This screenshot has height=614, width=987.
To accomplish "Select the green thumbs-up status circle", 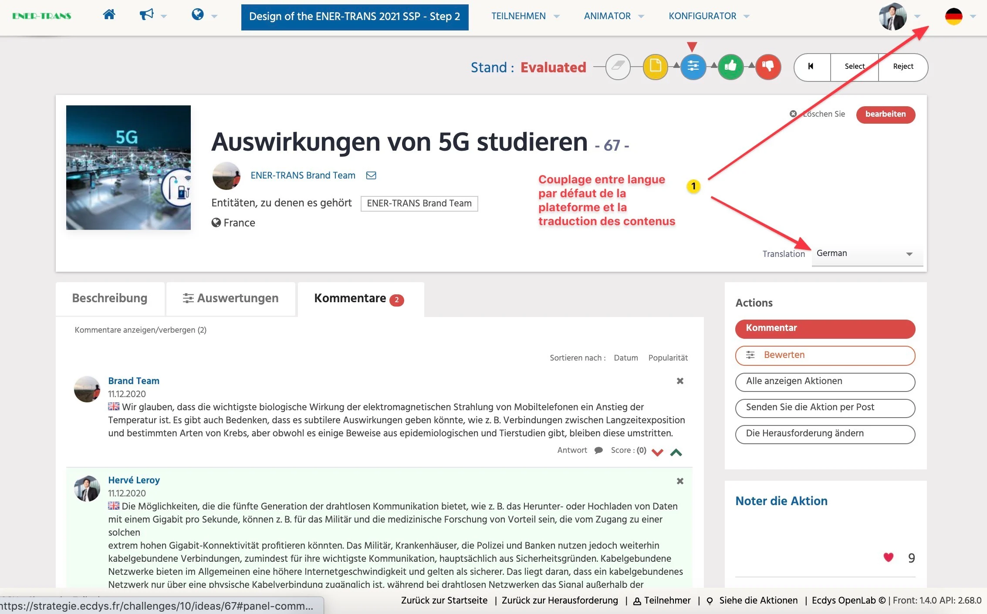I will tap(730, 67).
